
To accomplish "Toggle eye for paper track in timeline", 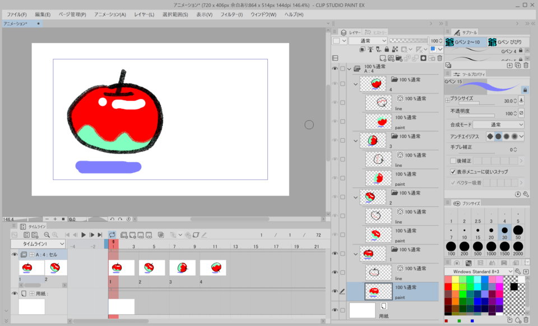I will coord(15,294).
